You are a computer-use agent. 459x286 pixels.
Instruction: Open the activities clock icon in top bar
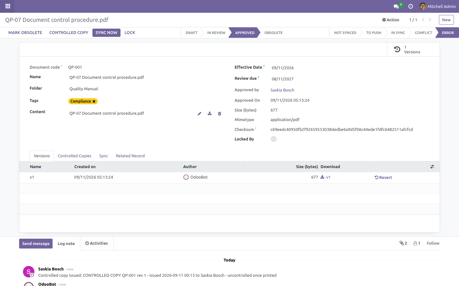(x=411, y=6)
